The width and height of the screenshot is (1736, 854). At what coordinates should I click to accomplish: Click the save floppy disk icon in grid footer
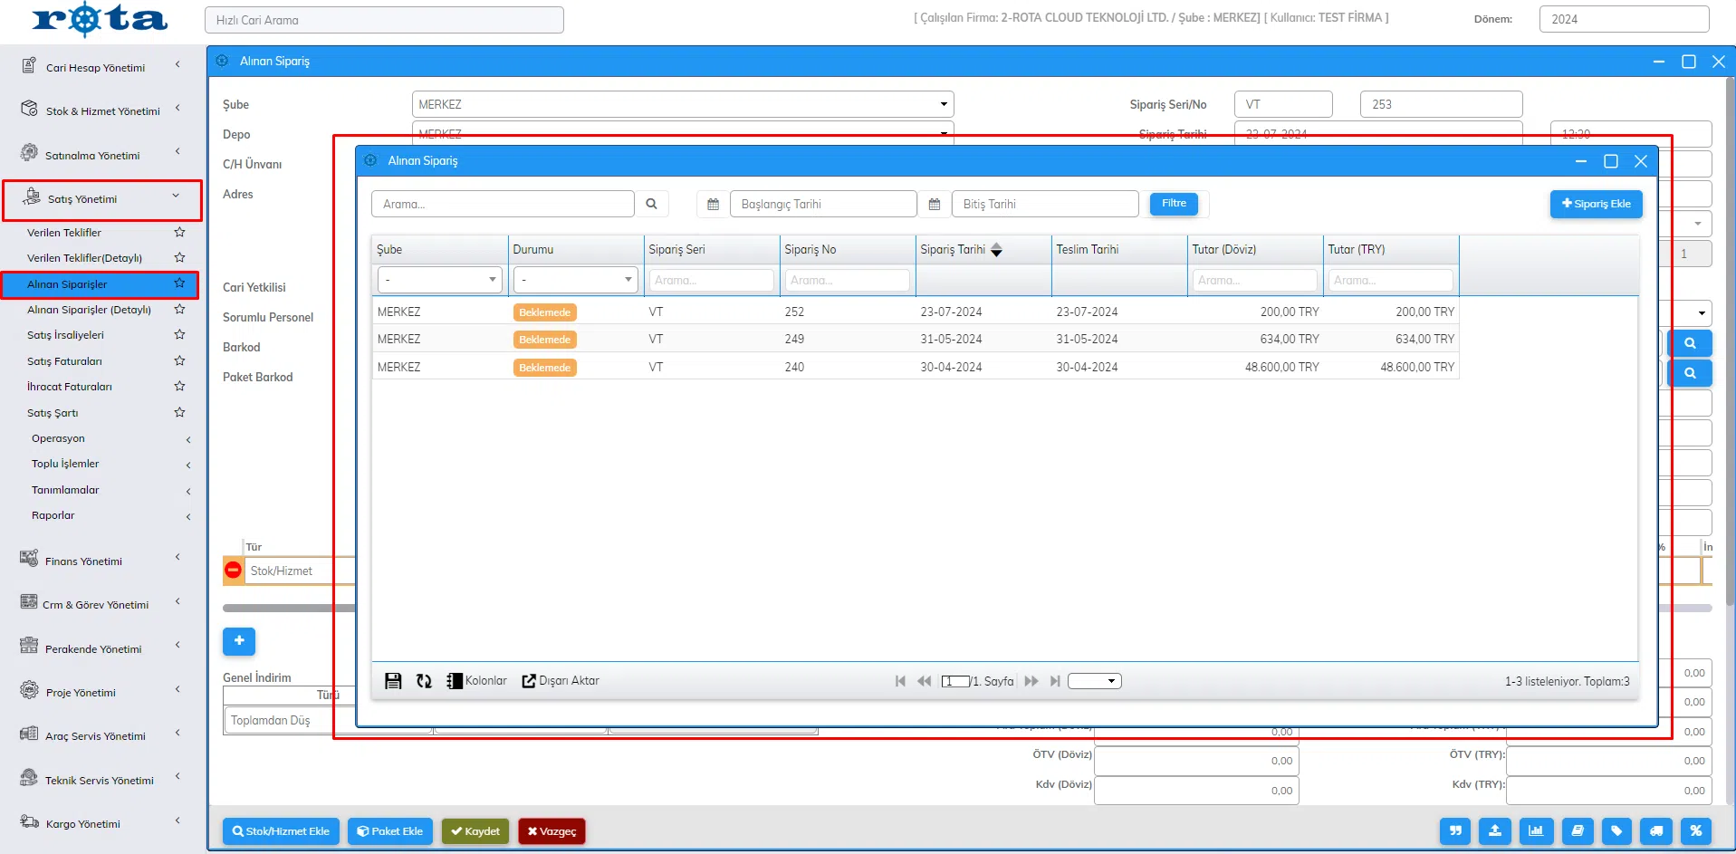(393, 681)
